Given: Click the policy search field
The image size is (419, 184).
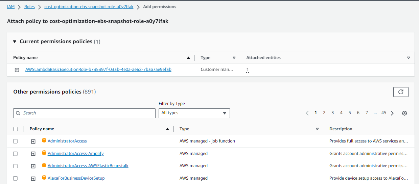Looking at the screenshot, I should pyautogui.click(x=85, y=113).
